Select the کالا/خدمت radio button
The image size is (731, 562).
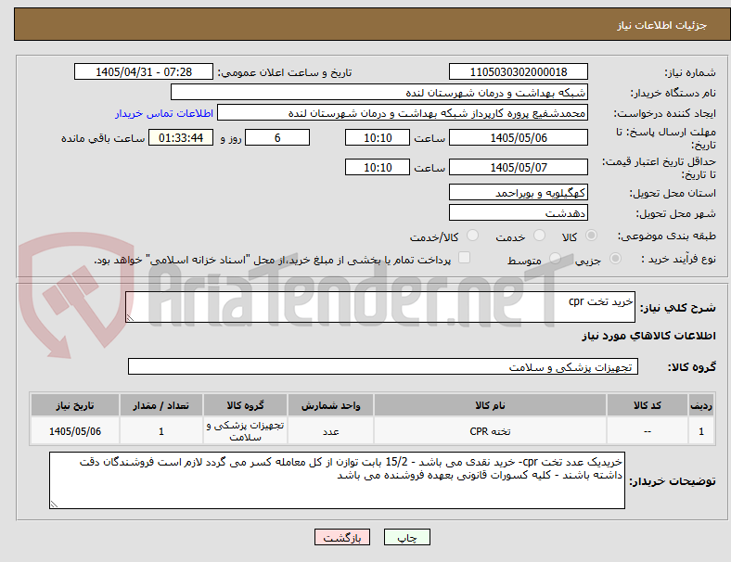click(473, 236)
